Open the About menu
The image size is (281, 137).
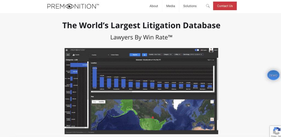[x=154, y=6]
